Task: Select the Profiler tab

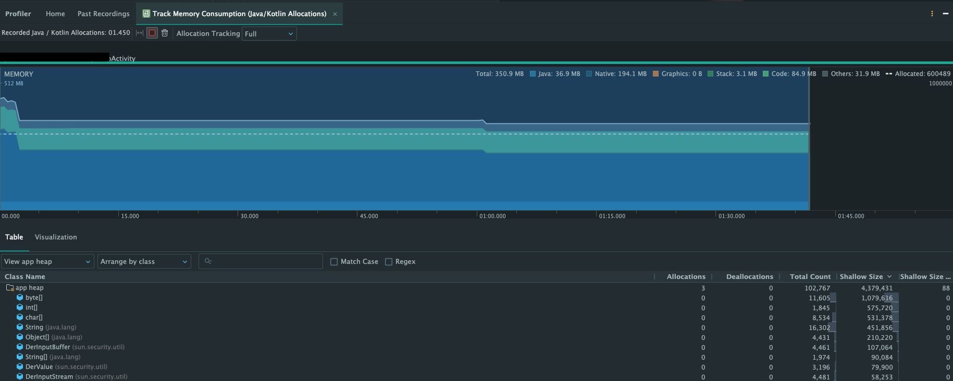Action: (18, 14)
